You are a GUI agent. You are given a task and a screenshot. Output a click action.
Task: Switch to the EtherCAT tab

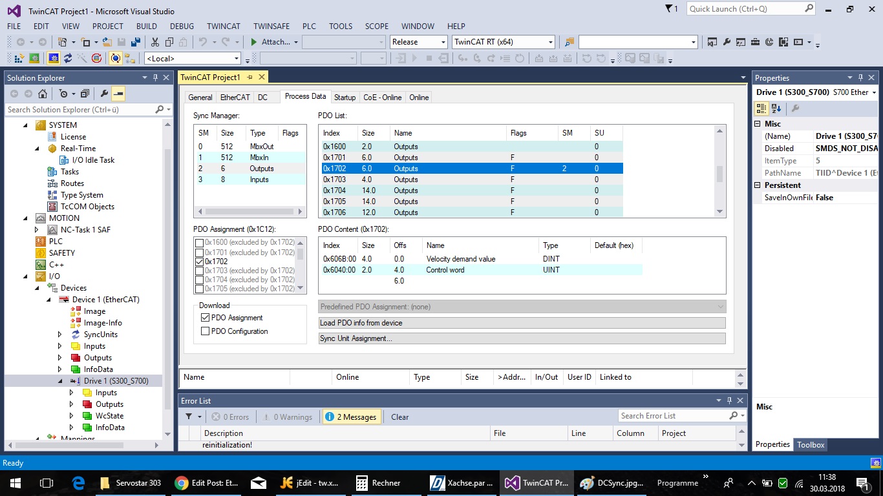point(235,98)
